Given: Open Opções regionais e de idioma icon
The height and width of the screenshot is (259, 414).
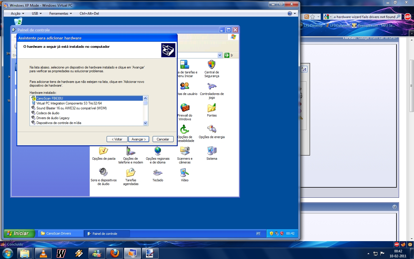Looking at the screenshot, I should tap(158, 155).
